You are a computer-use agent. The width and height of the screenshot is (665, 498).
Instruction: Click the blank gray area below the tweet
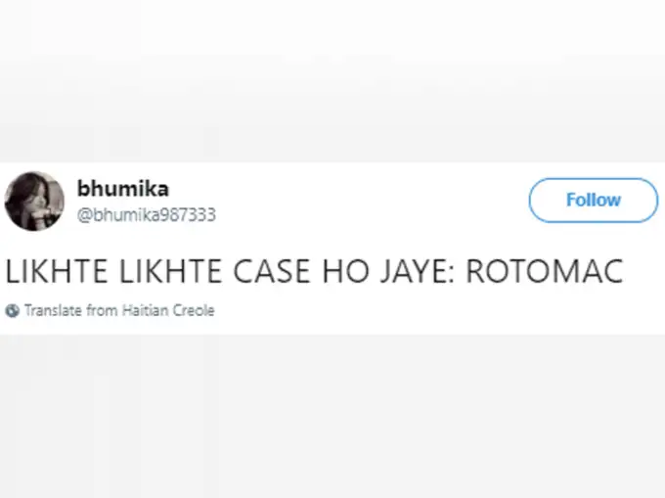(332, 416)
